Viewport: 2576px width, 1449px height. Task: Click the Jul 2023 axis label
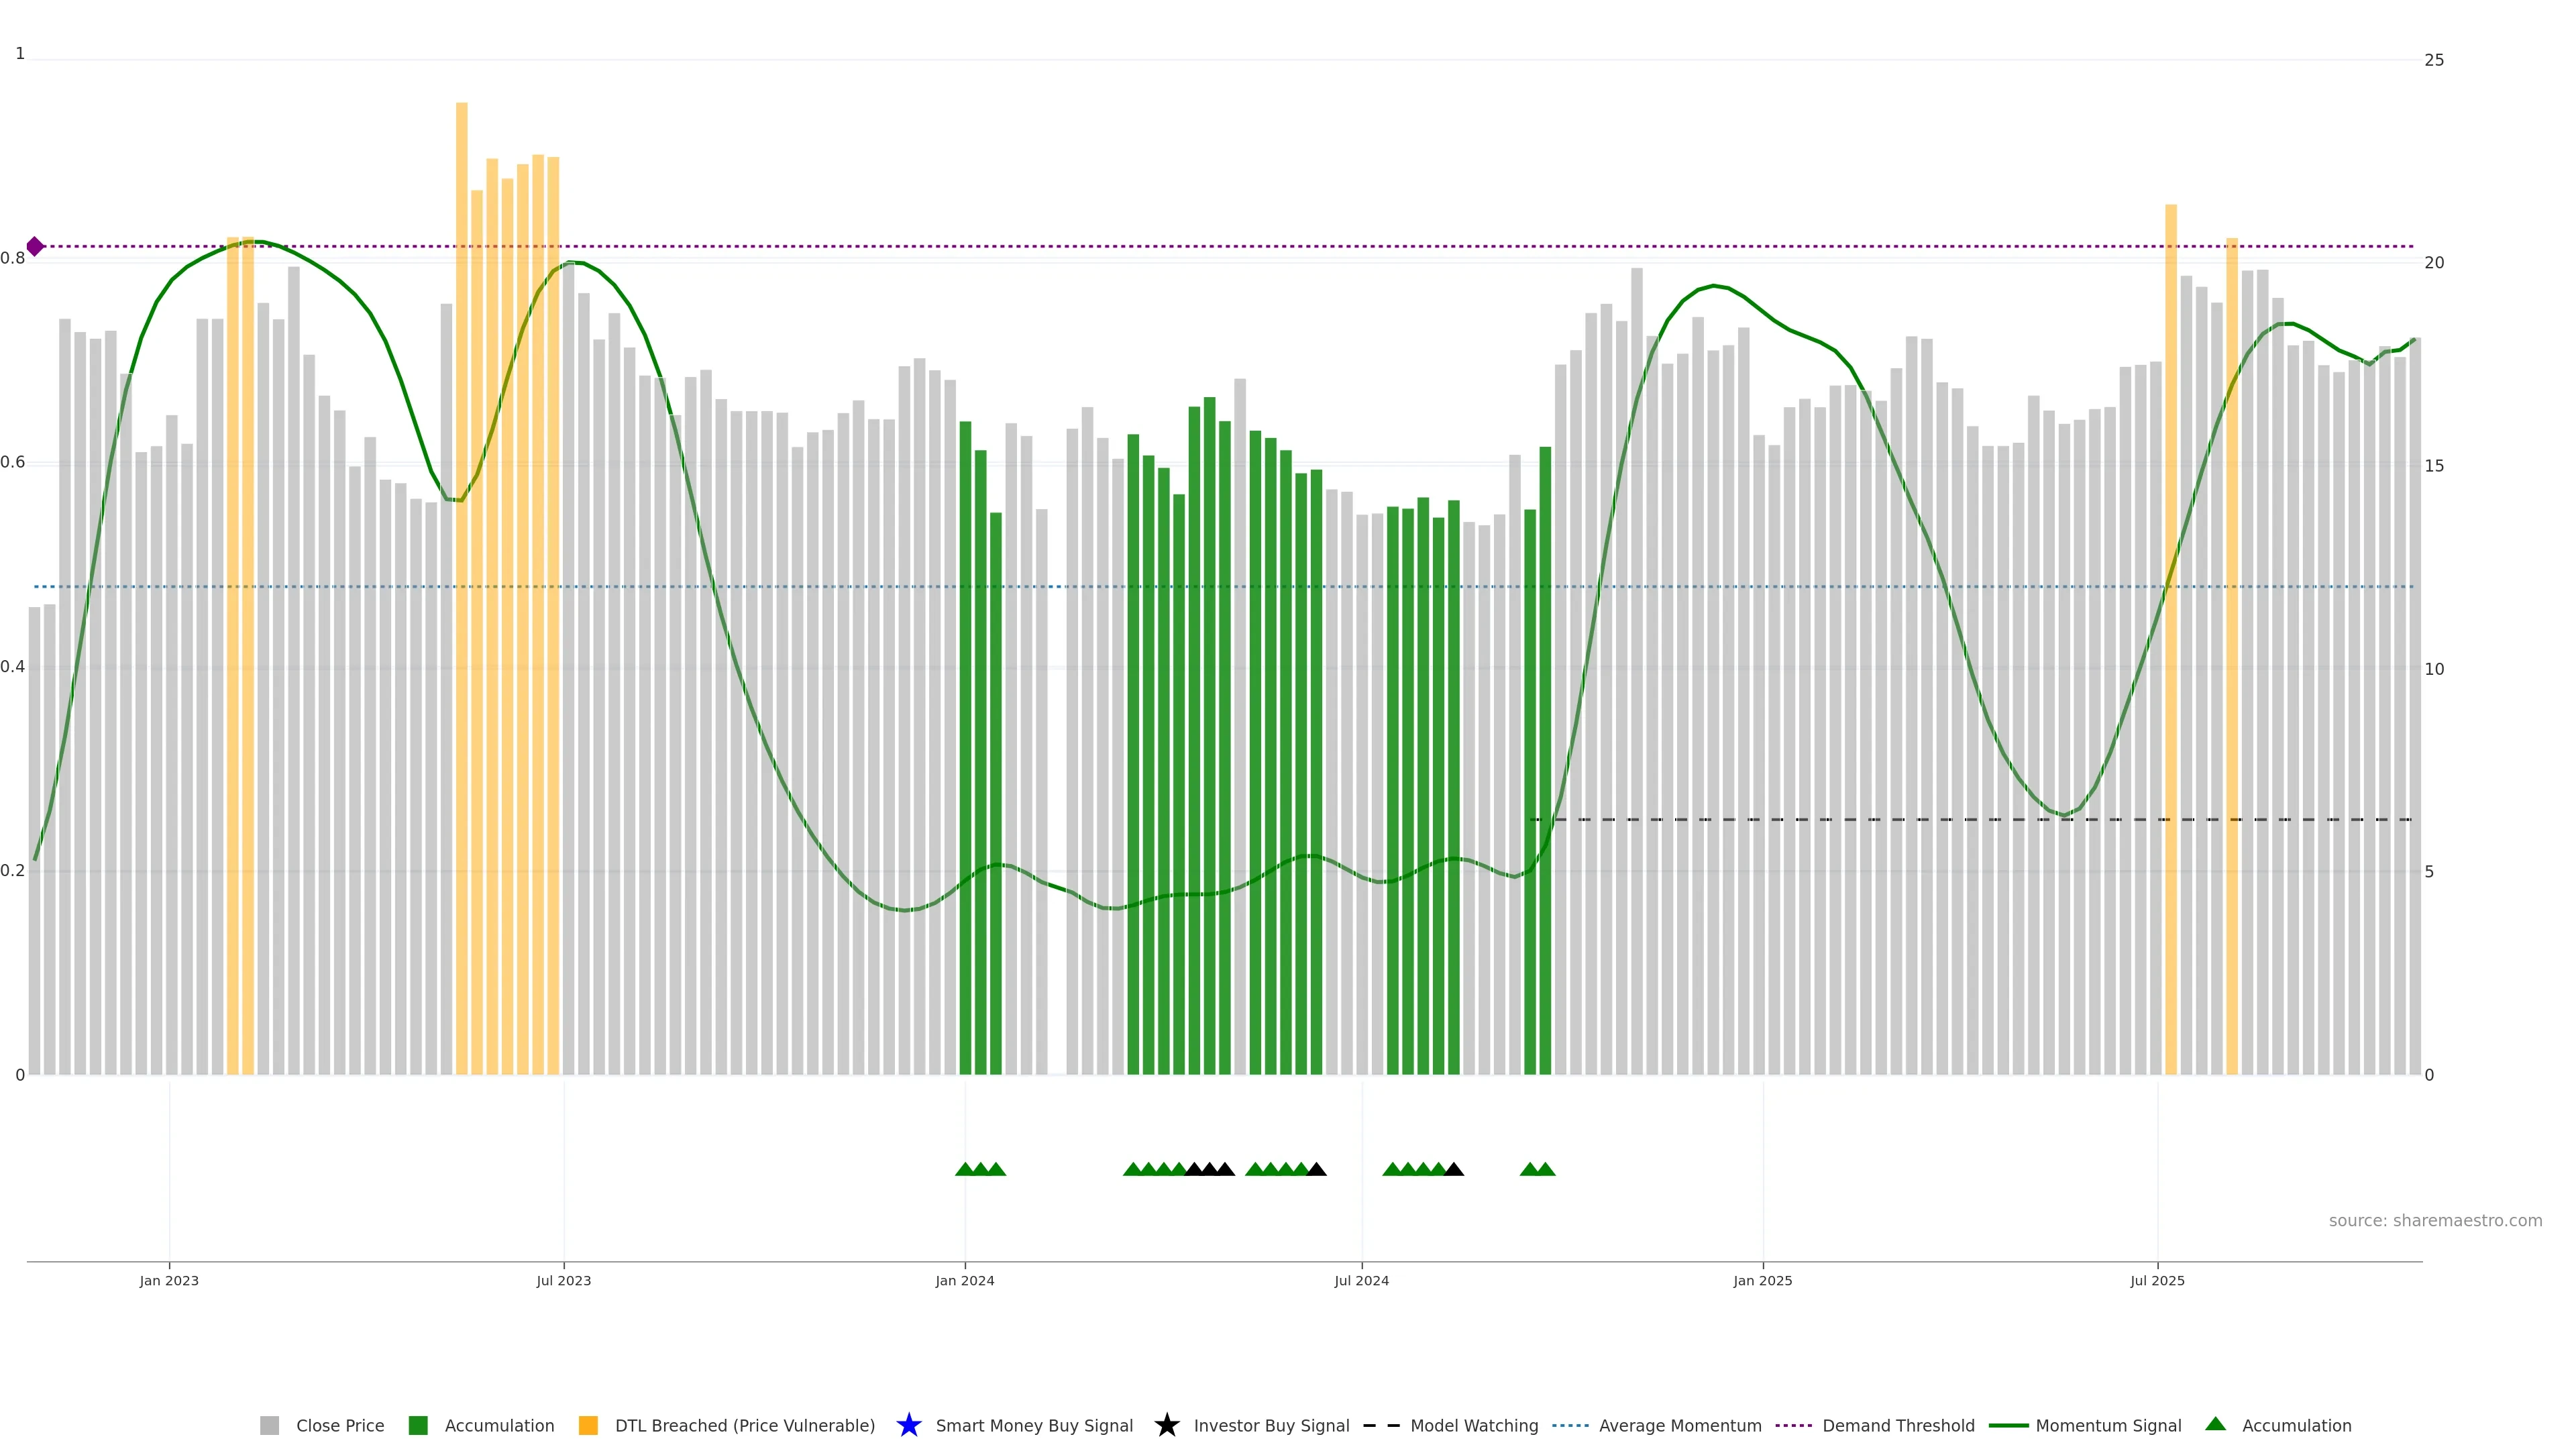[563, 1280]
